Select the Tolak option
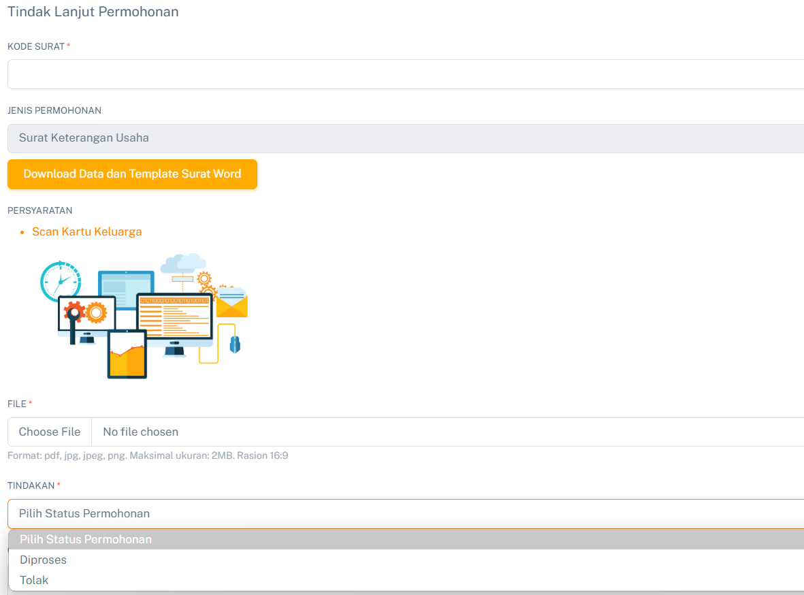This screenshot has height=595, width=804. [34, 580]
